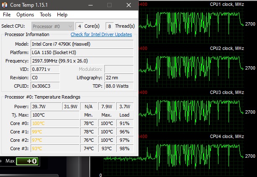Click the N/A power cell

point(88,107)
